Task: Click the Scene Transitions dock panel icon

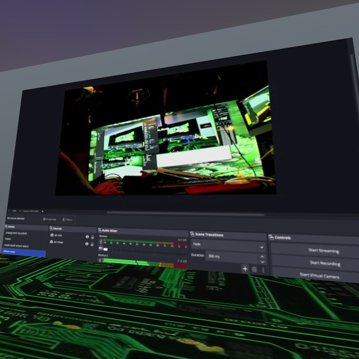Action: (192, 234)
